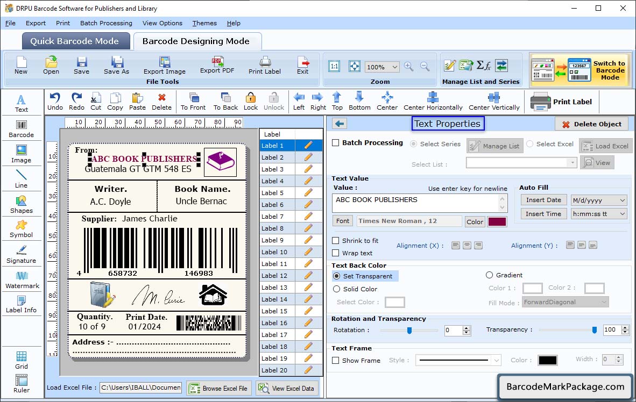Bring object To Front
The image size is (636, 402).
(193, 102)
